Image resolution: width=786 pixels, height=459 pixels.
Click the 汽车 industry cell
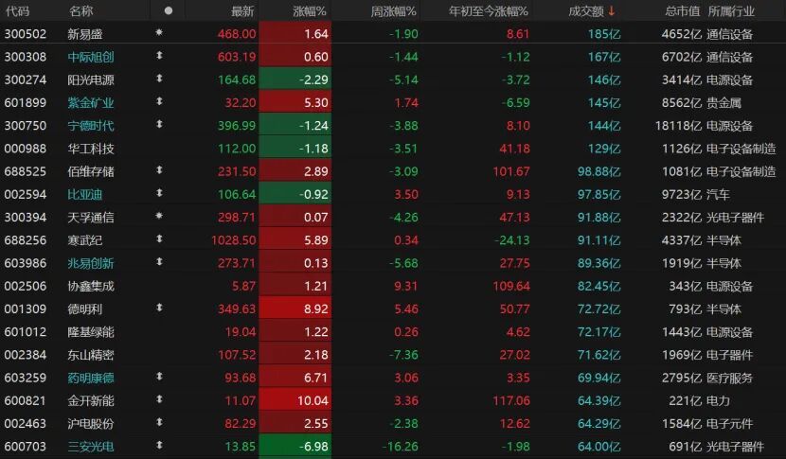tap(719, 195)
